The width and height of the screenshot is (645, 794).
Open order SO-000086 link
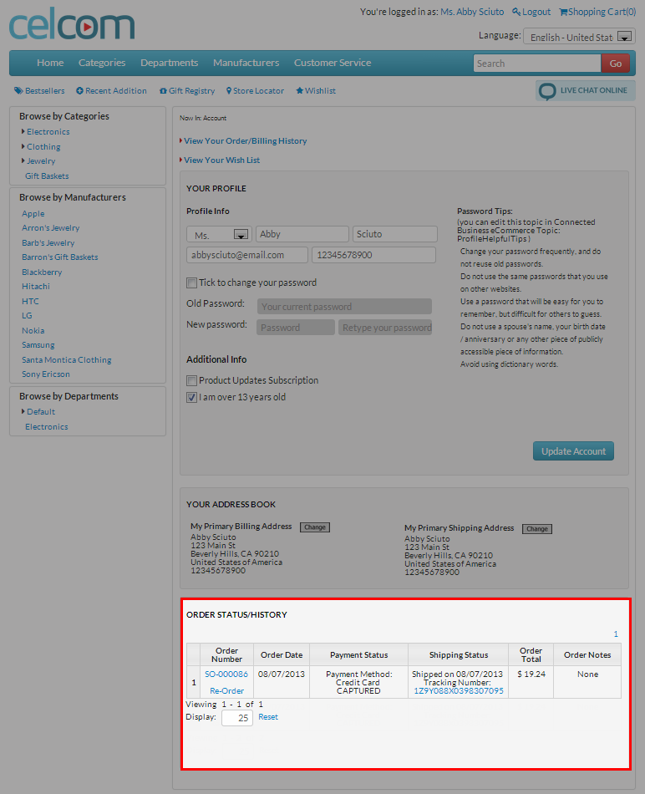pos(226,674)
